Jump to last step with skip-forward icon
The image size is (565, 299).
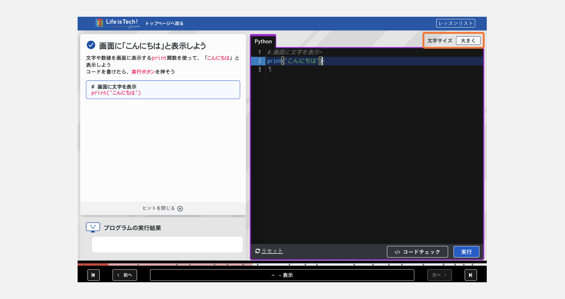471,275
